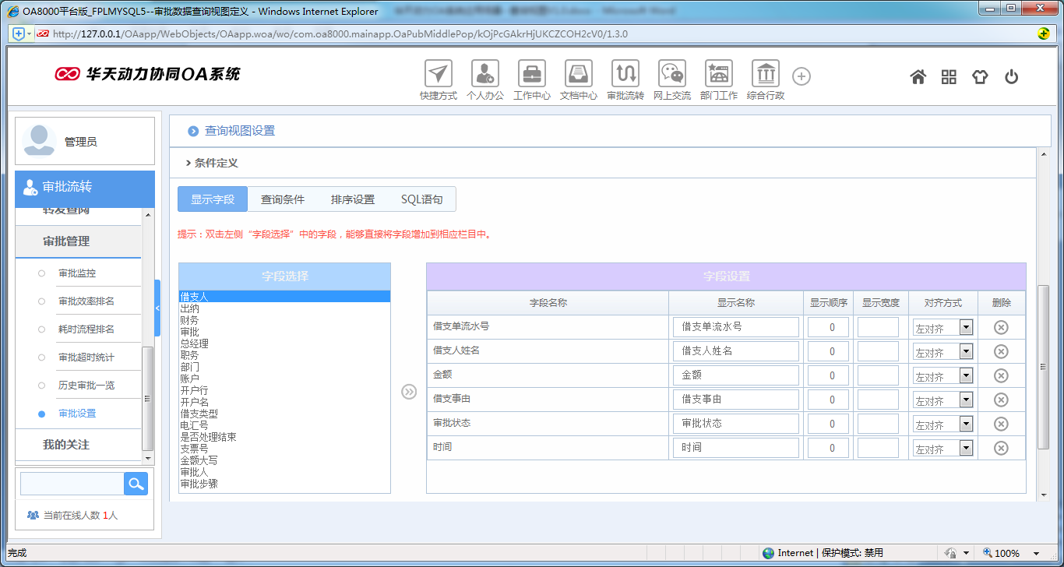
Task: Open the 快捷方式 shortcut icon
Action: 438,76
